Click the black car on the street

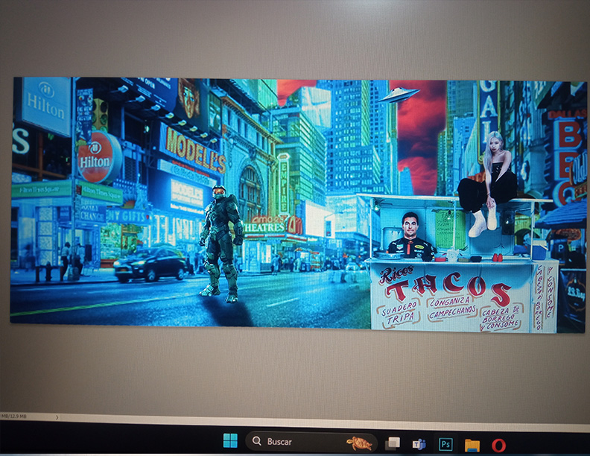click(150, 263)
